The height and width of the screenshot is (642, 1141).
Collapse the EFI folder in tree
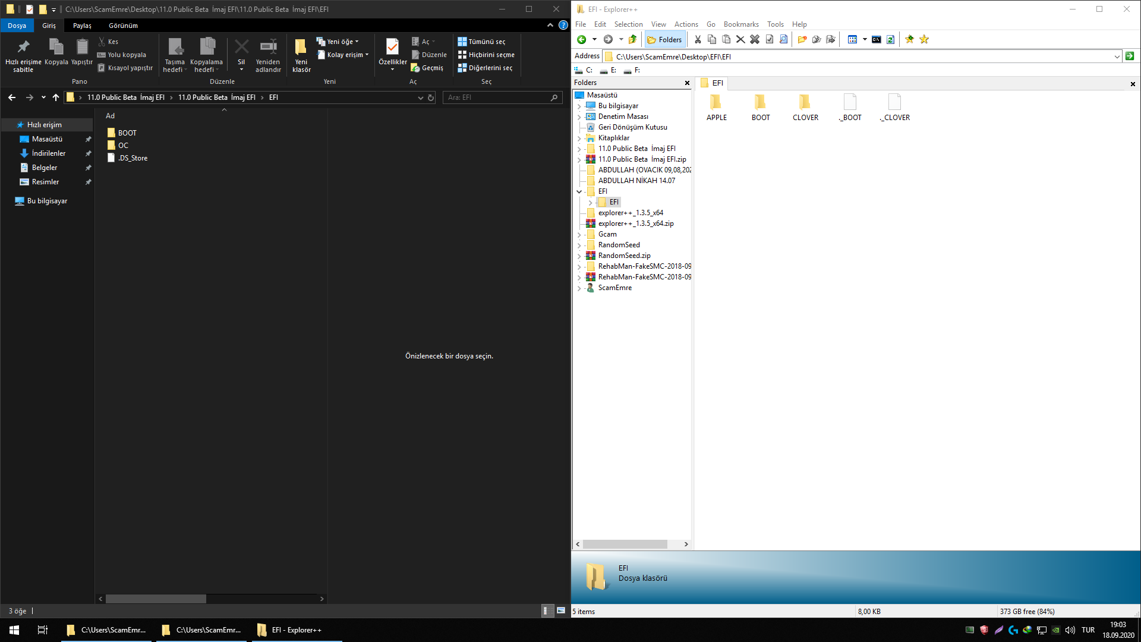[579, 191]
